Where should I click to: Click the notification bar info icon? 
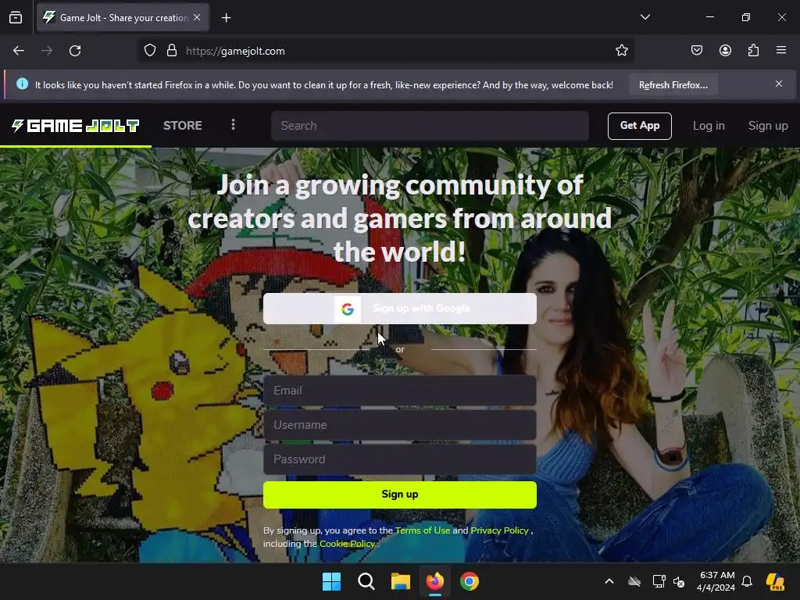22,84
